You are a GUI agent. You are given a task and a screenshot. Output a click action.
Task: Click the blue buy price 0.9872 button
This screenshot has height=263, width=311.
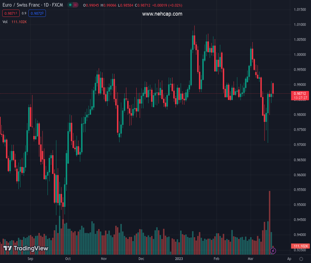pyautogui.click(x=37, y=14)
